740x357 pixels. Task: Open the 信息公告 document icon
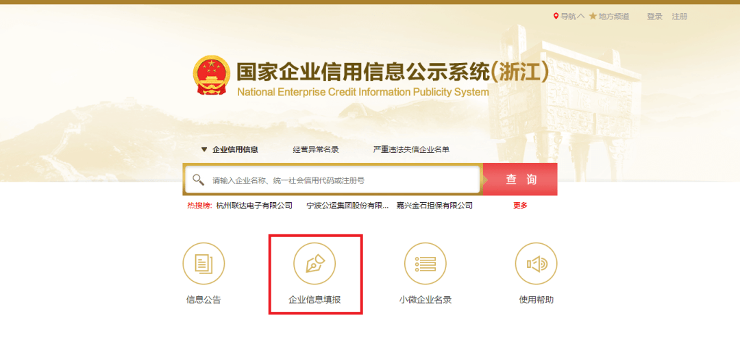(x=203, y=264)
